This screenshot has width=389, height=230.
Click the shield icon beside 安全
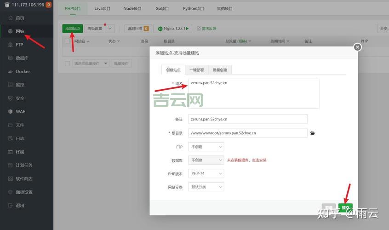[10, 98]
